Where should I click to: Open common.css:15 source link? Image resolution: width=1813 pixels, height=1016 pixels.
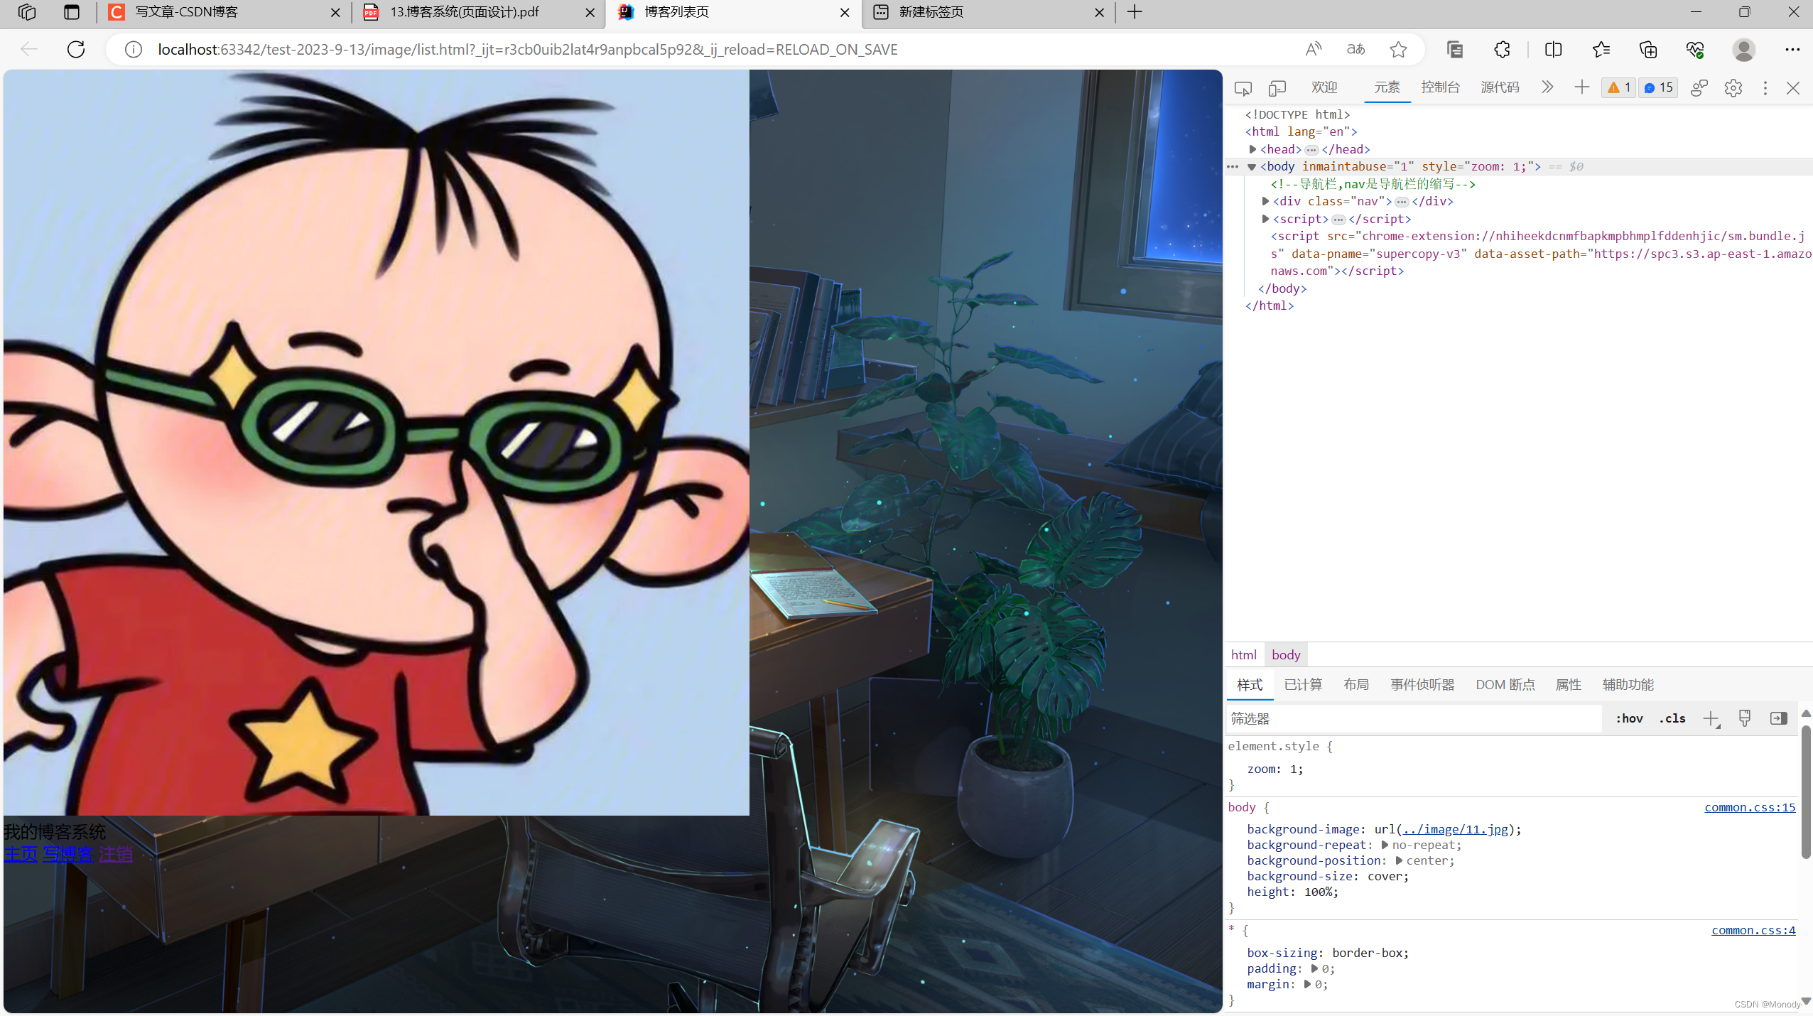pos(1750,807)
